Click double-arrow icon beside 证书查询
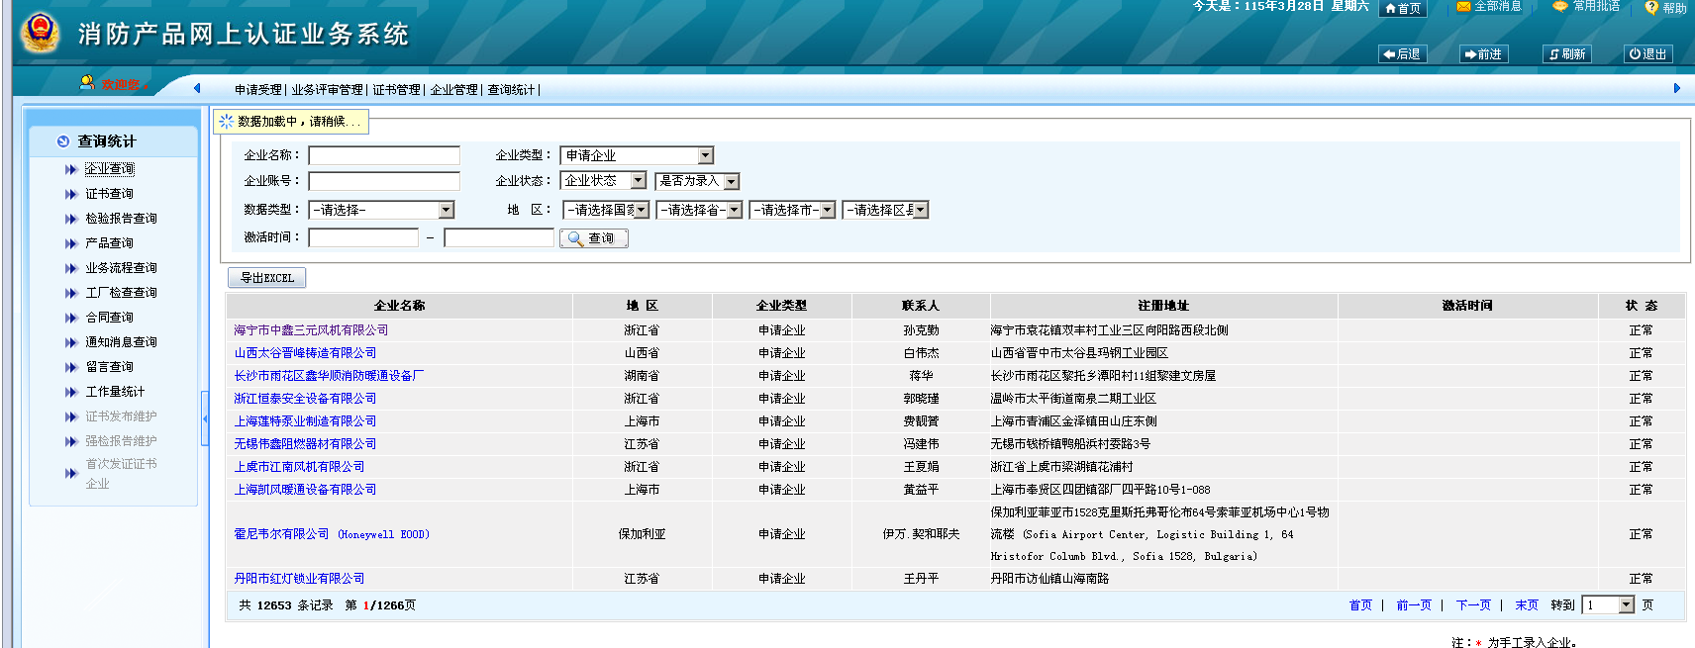The width and height of the screenshot is (1695, 648). click(x=70, y=194)
